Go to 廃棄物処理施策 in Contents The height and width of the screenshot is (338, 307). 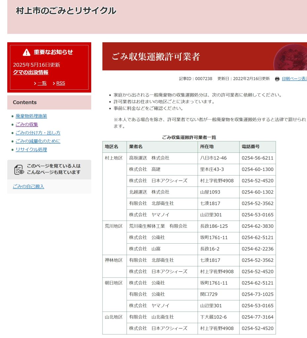31,116
